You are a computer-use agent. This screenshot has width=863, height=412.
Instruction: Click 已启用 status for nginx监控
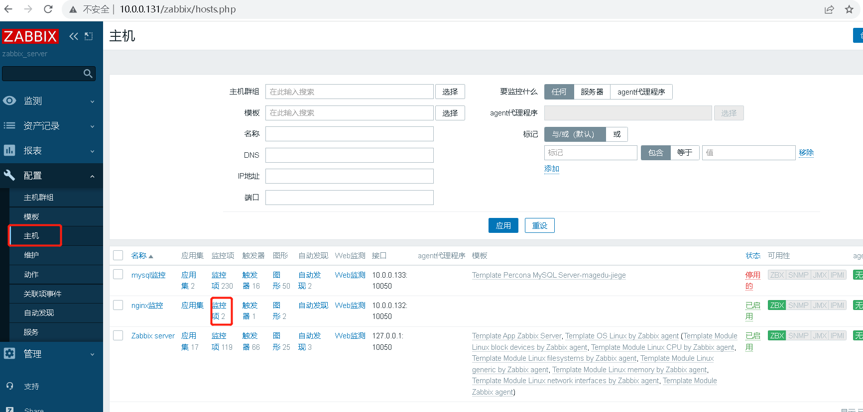coord(753,311)
